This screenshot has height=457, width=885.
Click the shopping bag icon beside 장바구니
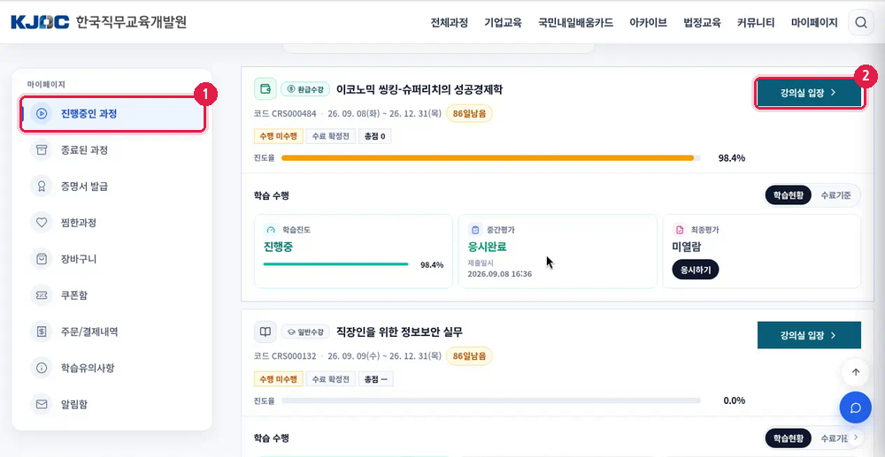tap(42, 259)
